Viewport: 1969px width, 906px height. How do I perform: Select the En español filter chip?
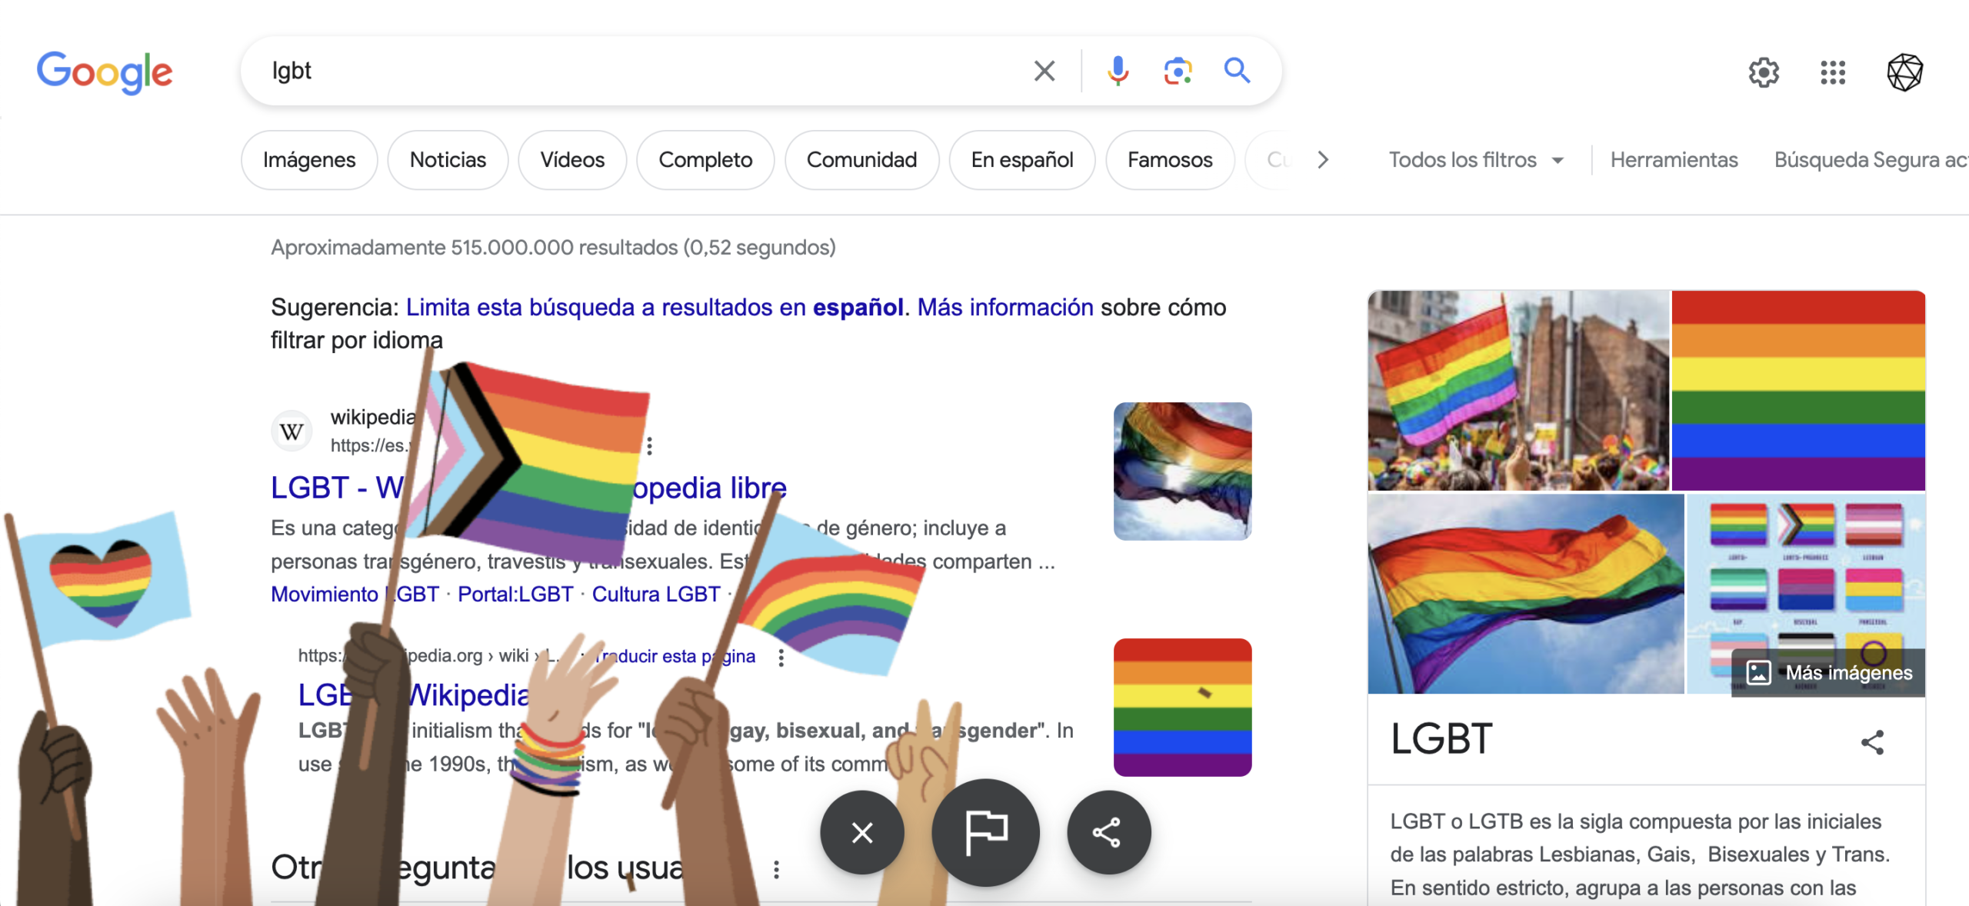(x=1021, y=160)
